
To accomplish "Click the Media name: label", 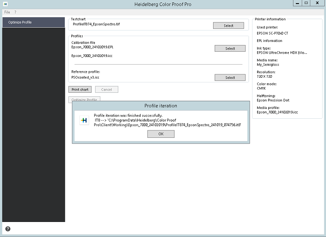I will [267, 60].
